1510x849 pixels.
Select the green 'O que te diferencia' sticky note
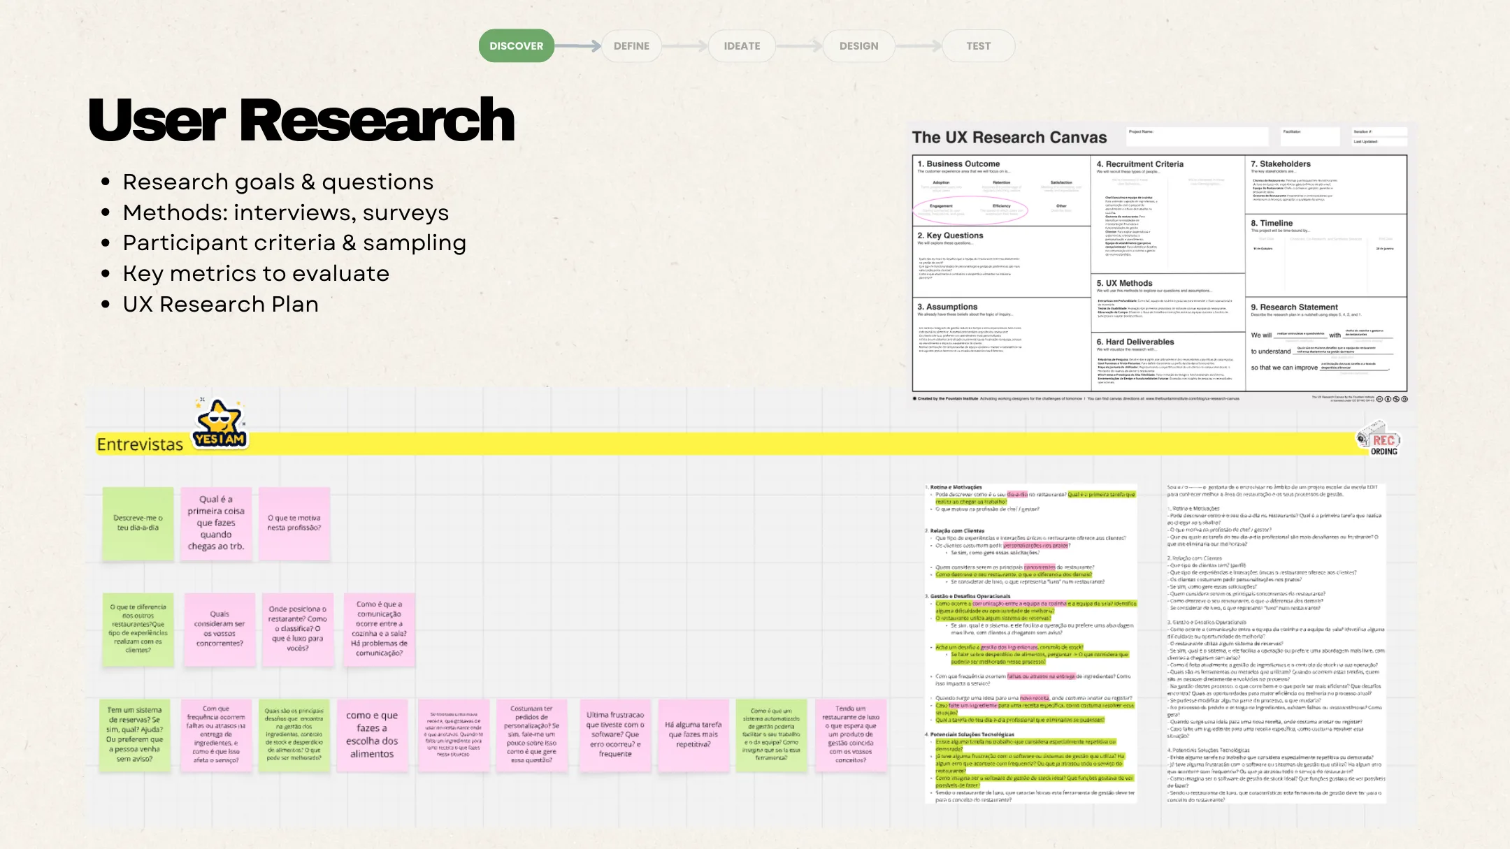coord(138,629)
